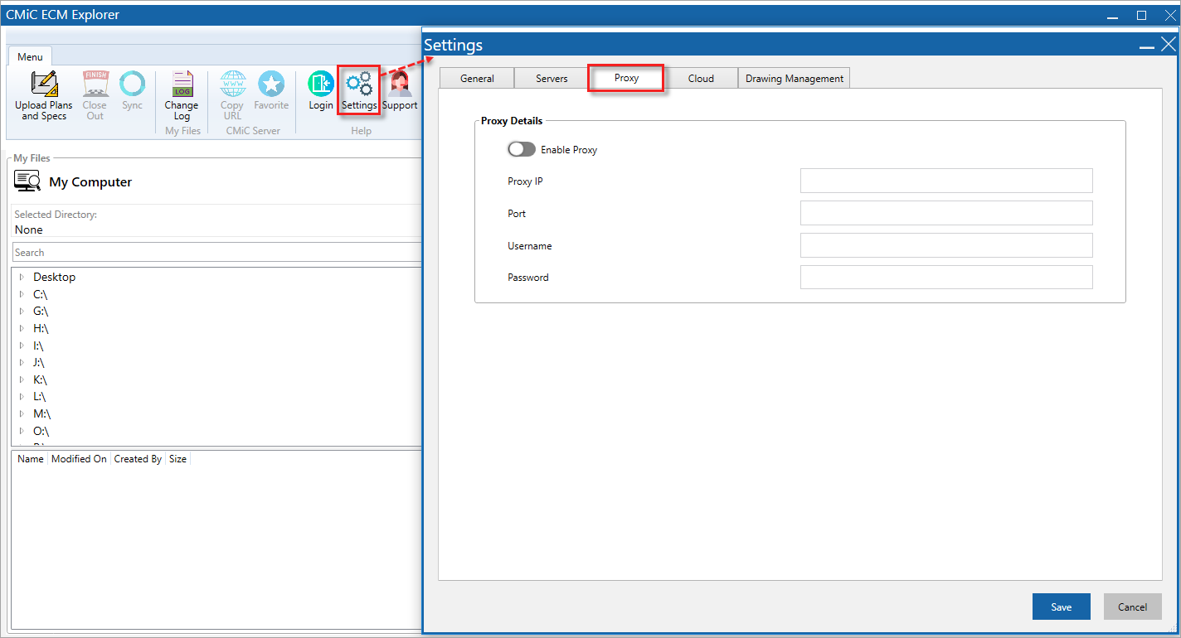Expand the H:\ drive node

[22, 329]
